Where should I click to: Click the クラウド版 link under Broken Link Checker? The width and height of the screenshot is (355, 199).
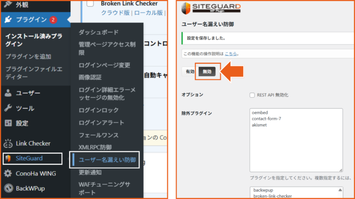(x=115, y=13)
